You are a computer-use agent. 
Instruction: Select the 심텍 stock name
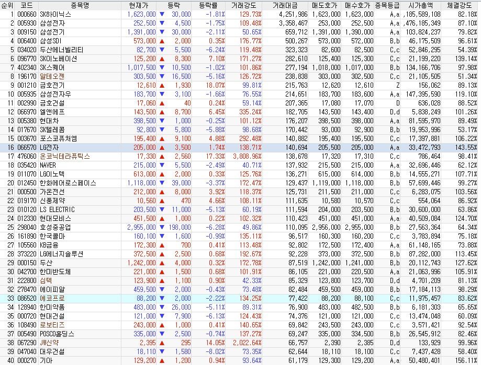click(46, 280)
